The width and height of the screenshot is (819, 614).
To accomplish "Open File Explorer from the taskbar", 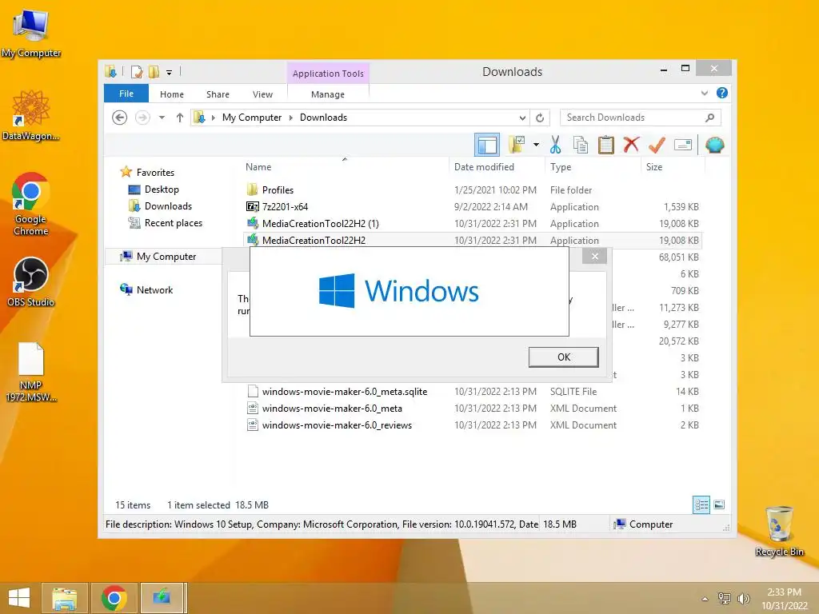I will tap(64, 598).
